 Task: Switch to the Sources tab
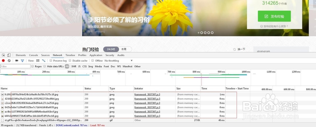[45, 55]
